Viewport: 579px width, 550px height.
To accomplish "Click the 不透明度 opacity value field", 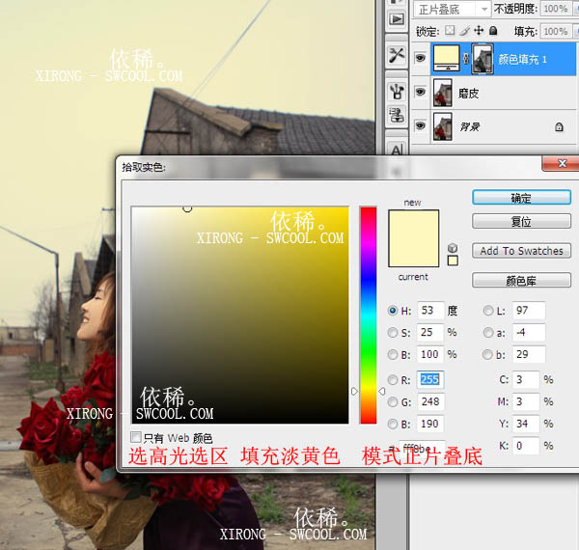I will tap(554, 9).
